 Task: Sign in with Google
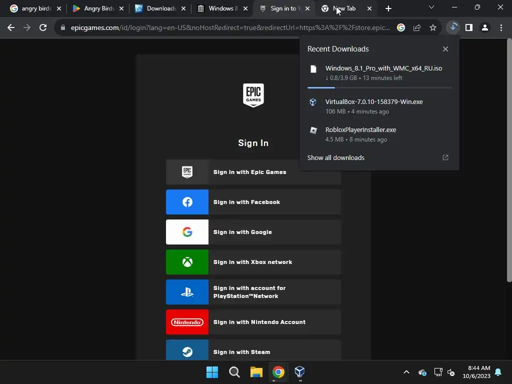[x=253, y=232]
